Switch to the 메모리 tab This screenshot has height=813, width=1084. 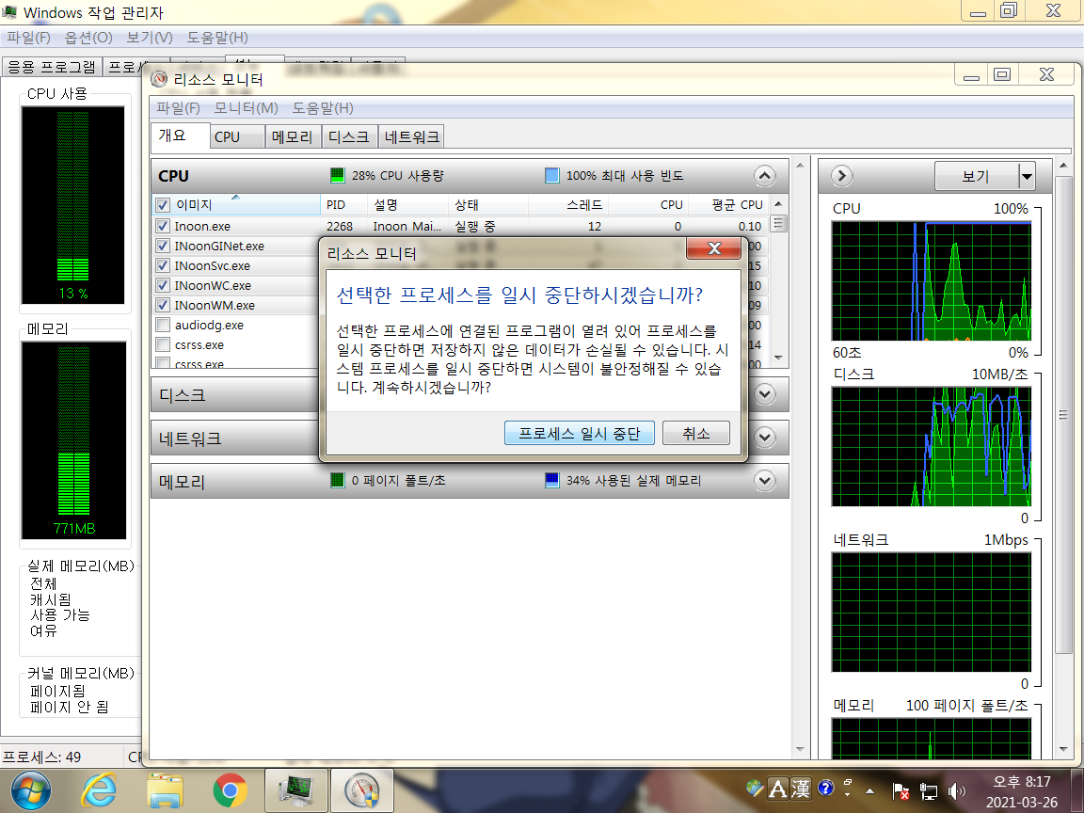[293, 136]
